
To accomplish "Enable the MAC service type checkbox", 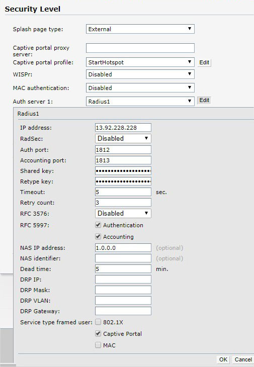I will pos(98,345).
